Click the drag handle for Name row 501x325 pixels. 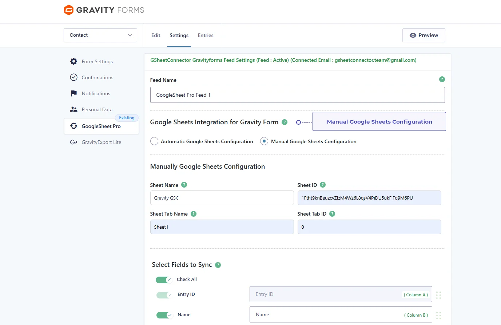[438, 315]
